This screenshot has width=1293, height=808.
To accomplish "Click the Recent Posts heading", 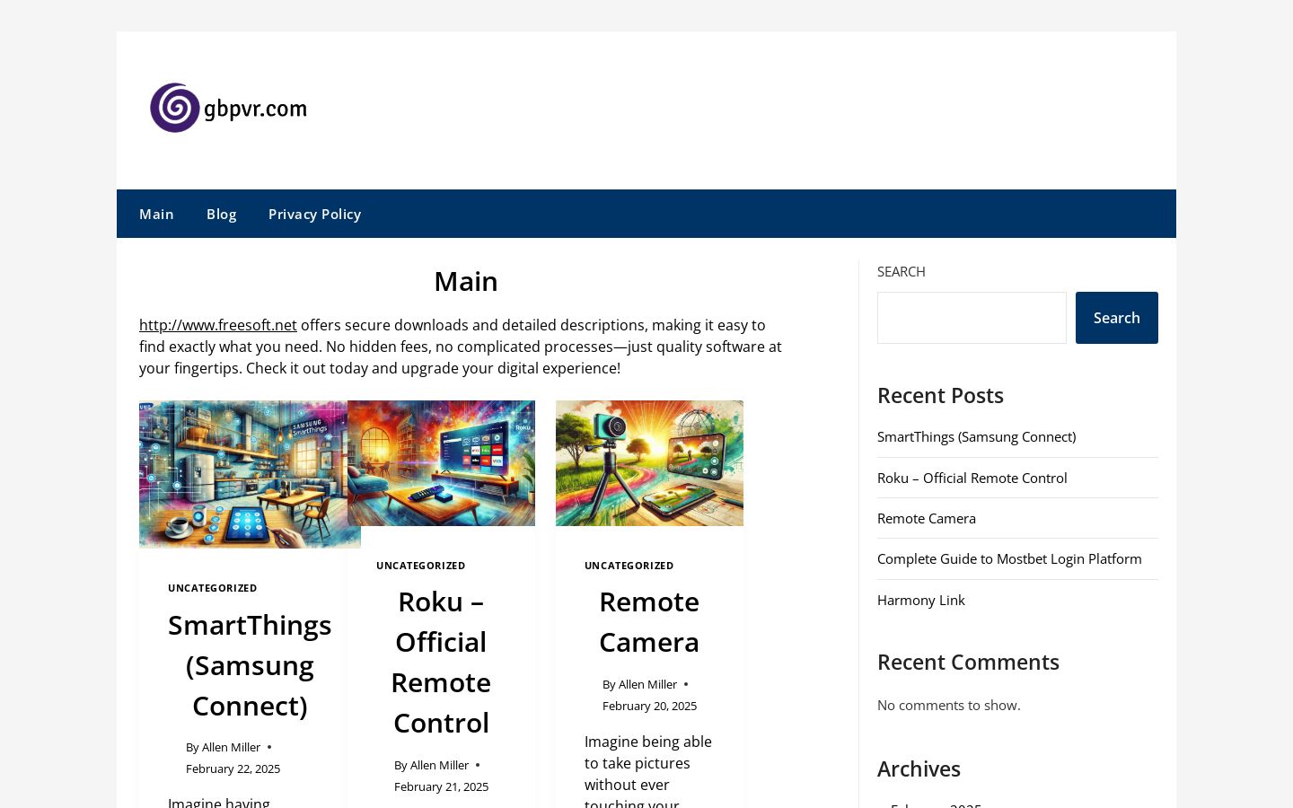I will click(x=940, y=395).
